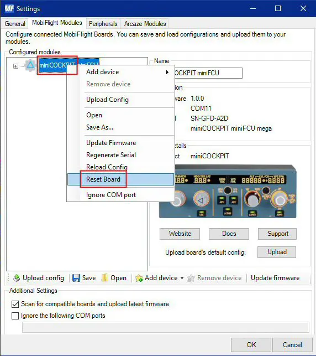Click the Open folder icon in toolbar
This screenshot has width=316, height=356.
(104, 278)
